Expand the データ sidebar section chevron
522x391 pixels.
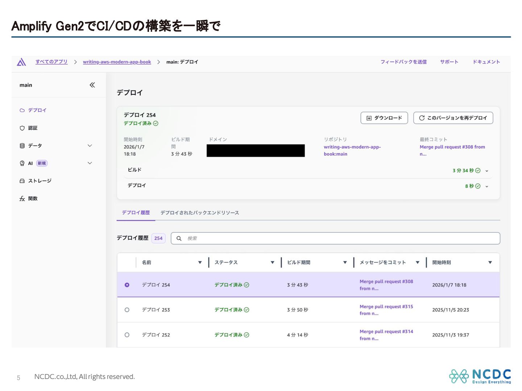click(90, 146)
